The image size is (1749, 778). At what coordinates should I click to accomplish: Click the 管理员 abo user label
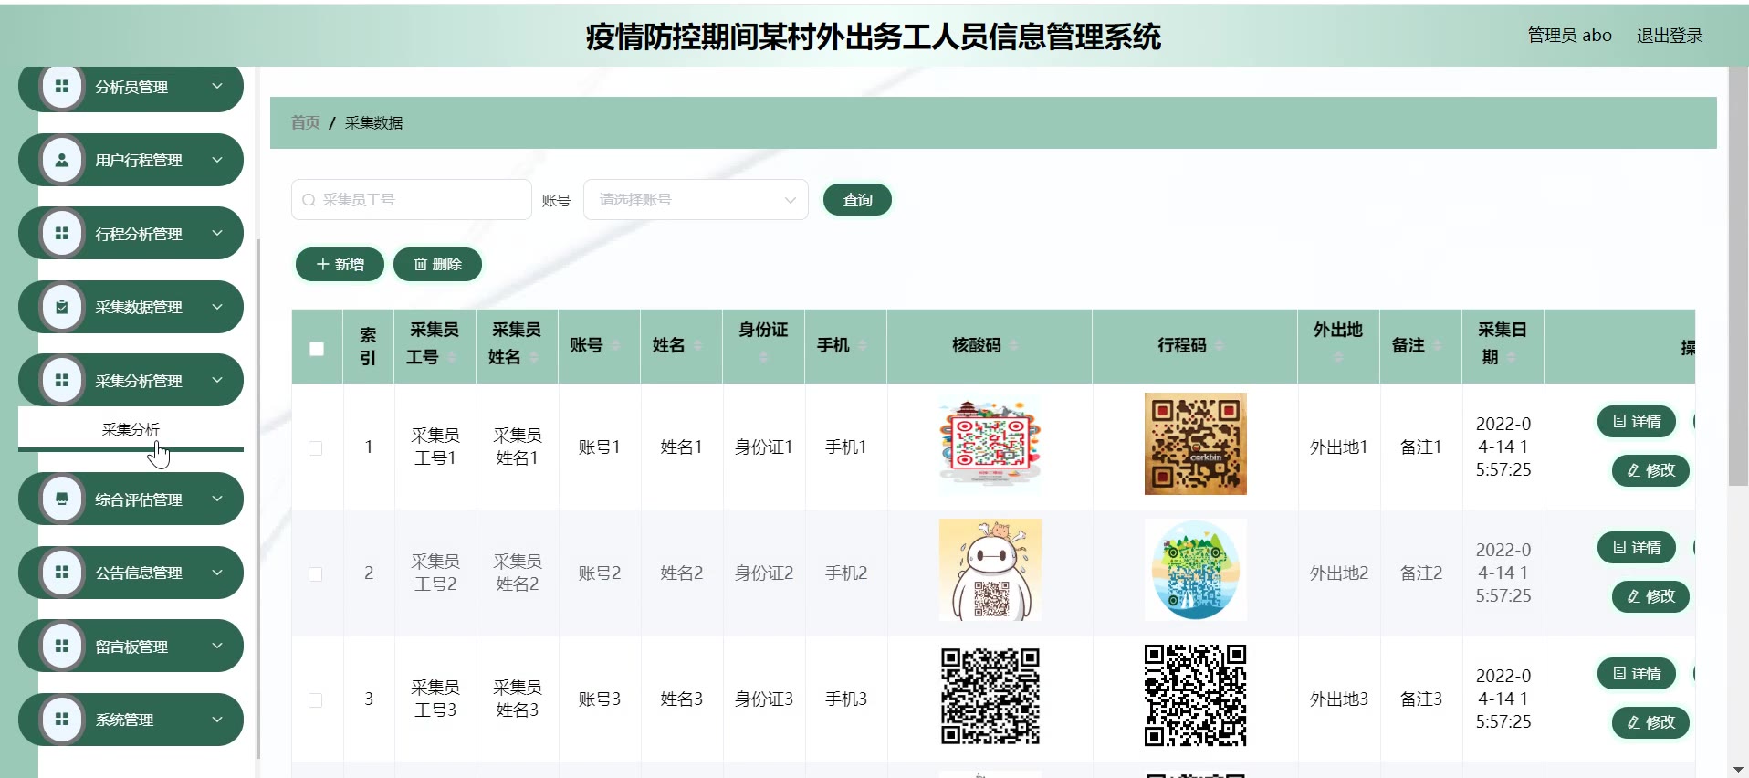1569,36
